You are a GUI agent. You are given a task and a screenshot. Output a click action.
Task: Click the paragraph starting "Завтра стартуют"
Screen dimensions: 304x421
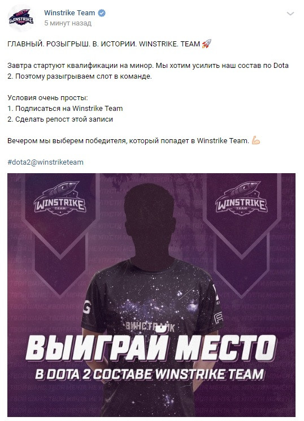tap(148, 71)
